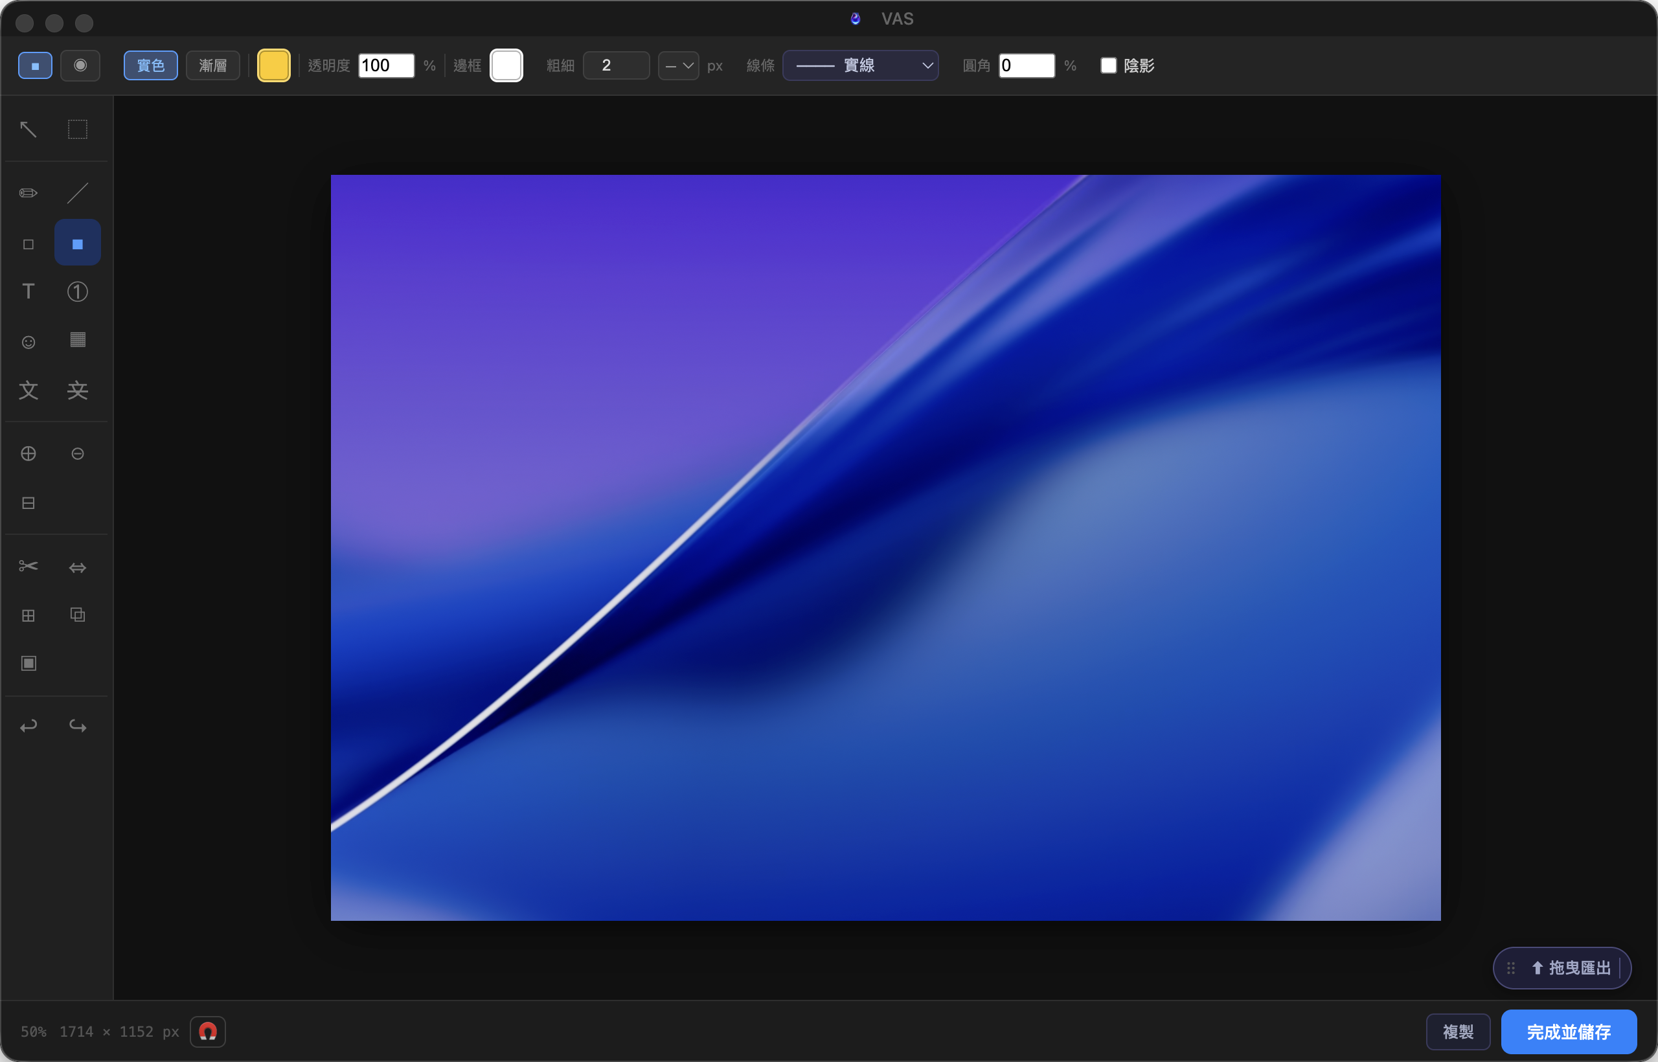Choose the emoji sticker tool
The height and width of the screenshot is (1062, 1658).
point(28,342)
